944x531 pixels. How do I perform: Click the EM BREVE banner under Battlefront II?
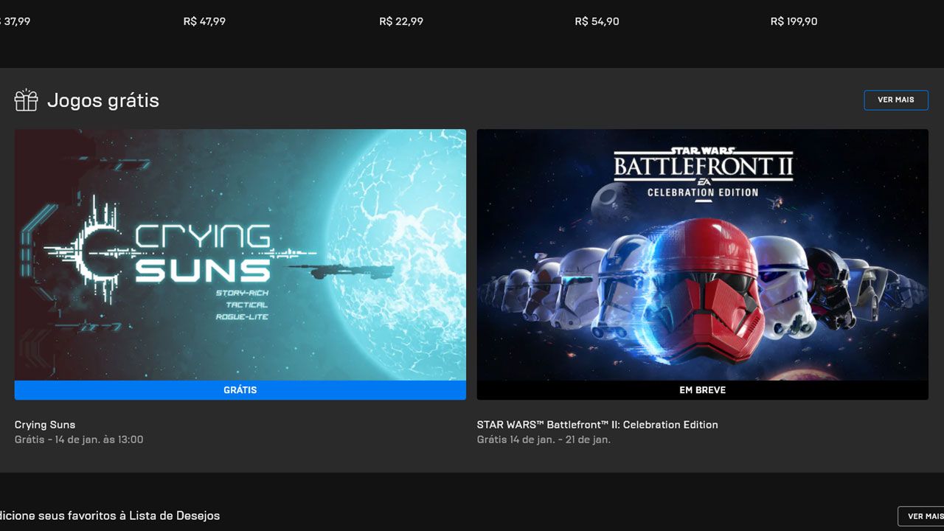(703, 390)
